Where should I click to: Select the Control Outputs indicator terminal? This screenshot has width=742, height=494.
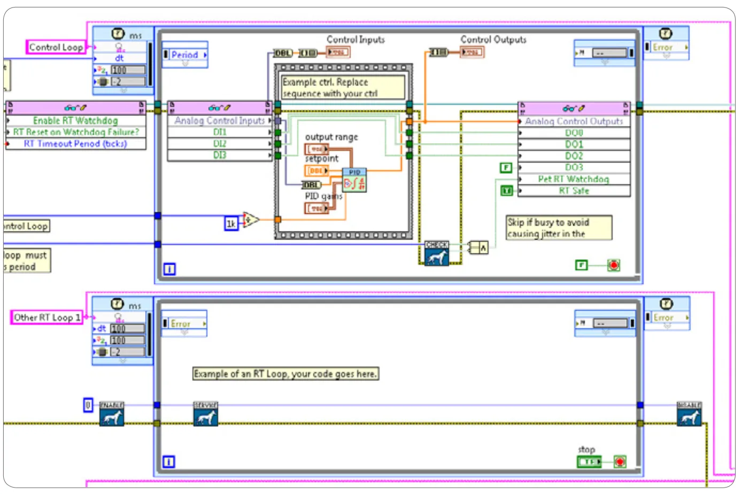pyautogui.click(x=472, y=52)
